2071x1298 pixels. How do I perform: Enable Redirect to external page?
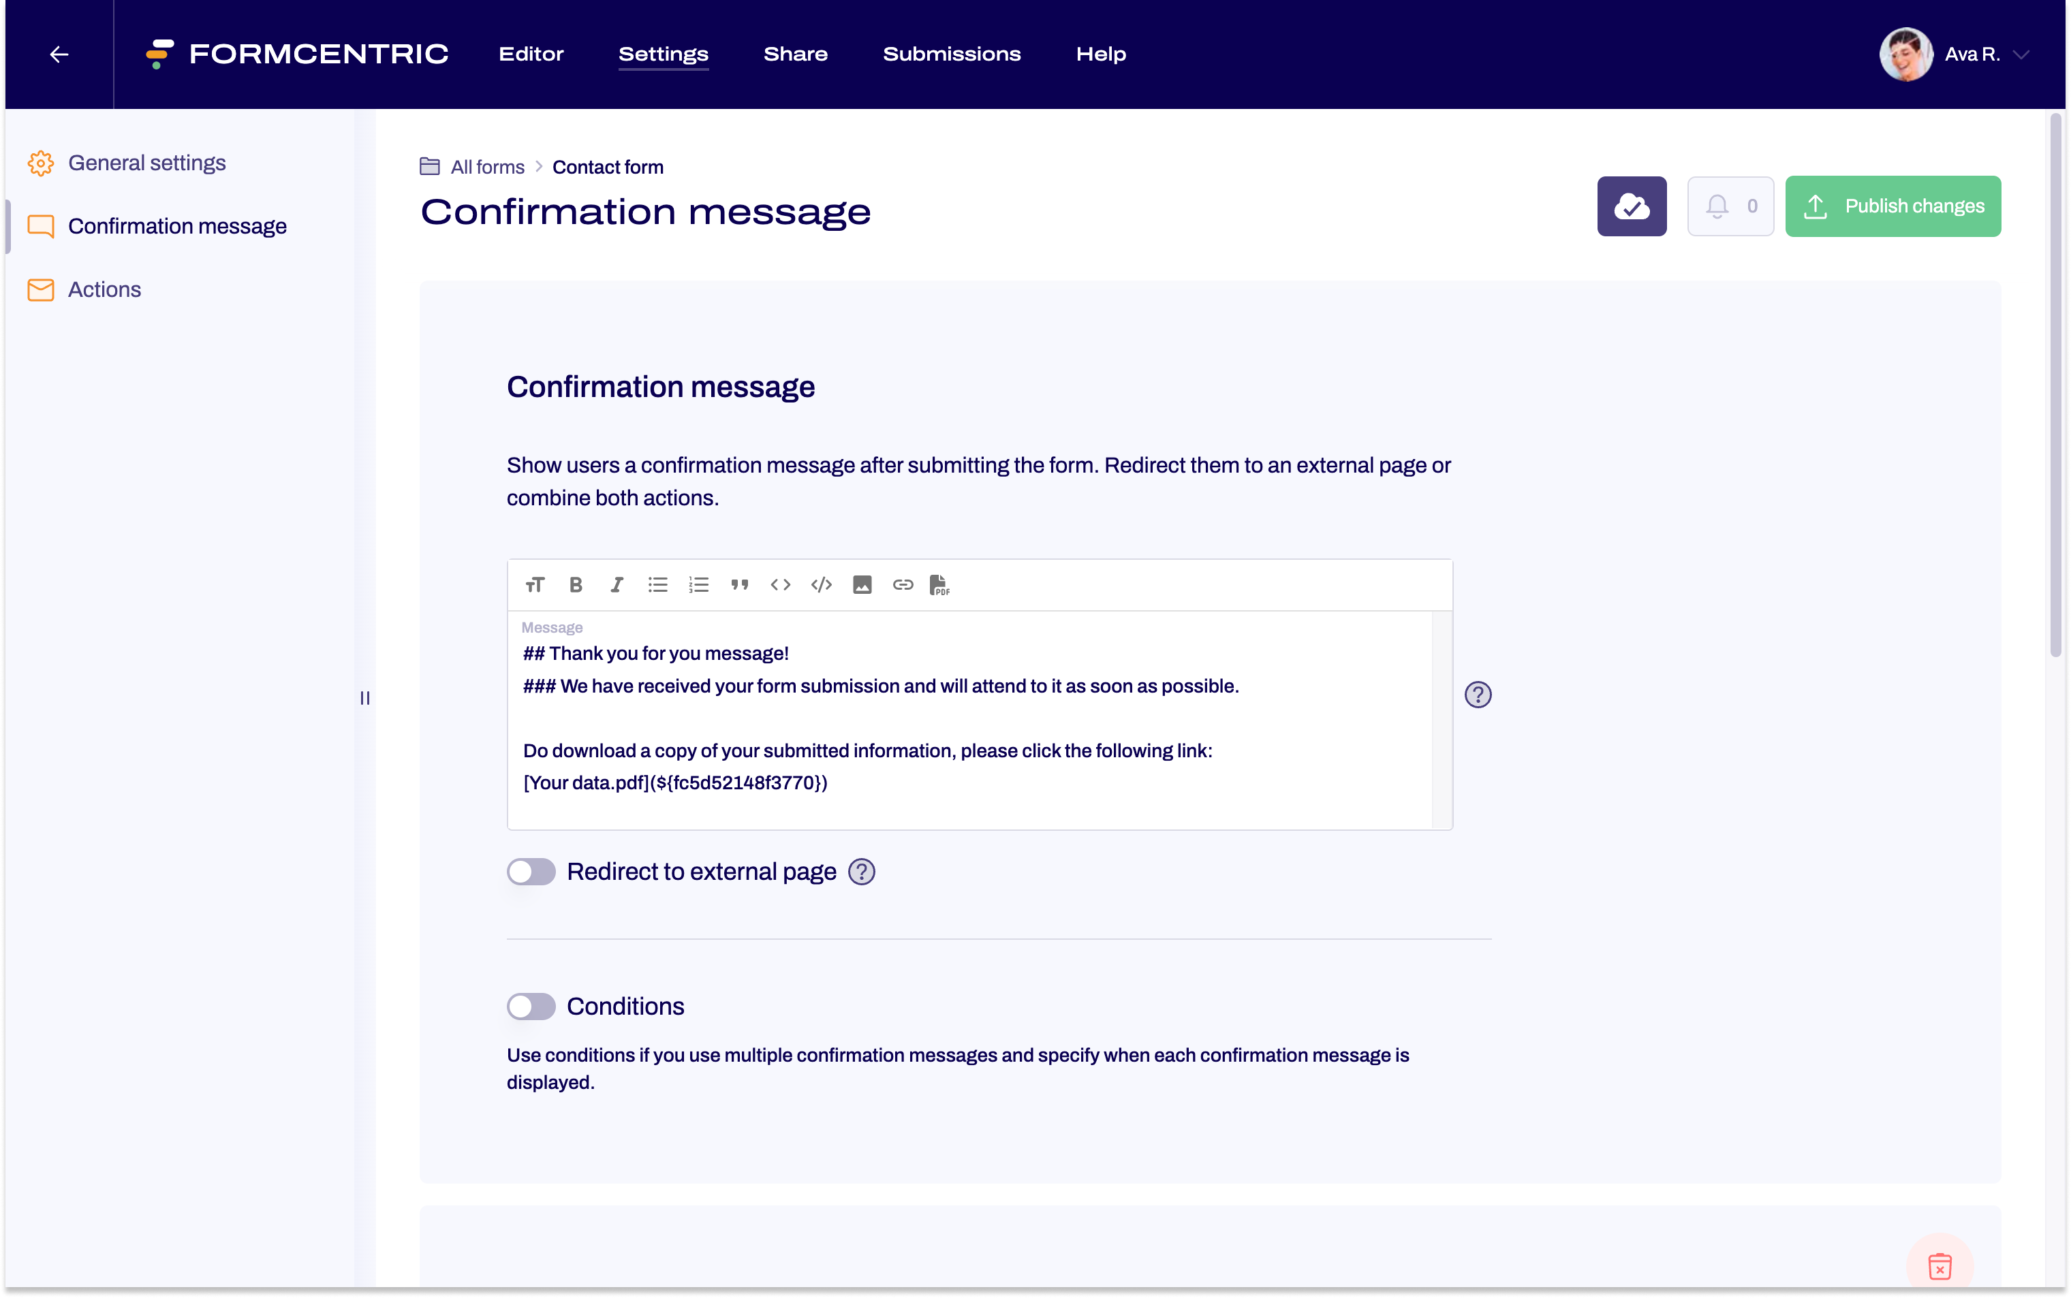[531, 871]
